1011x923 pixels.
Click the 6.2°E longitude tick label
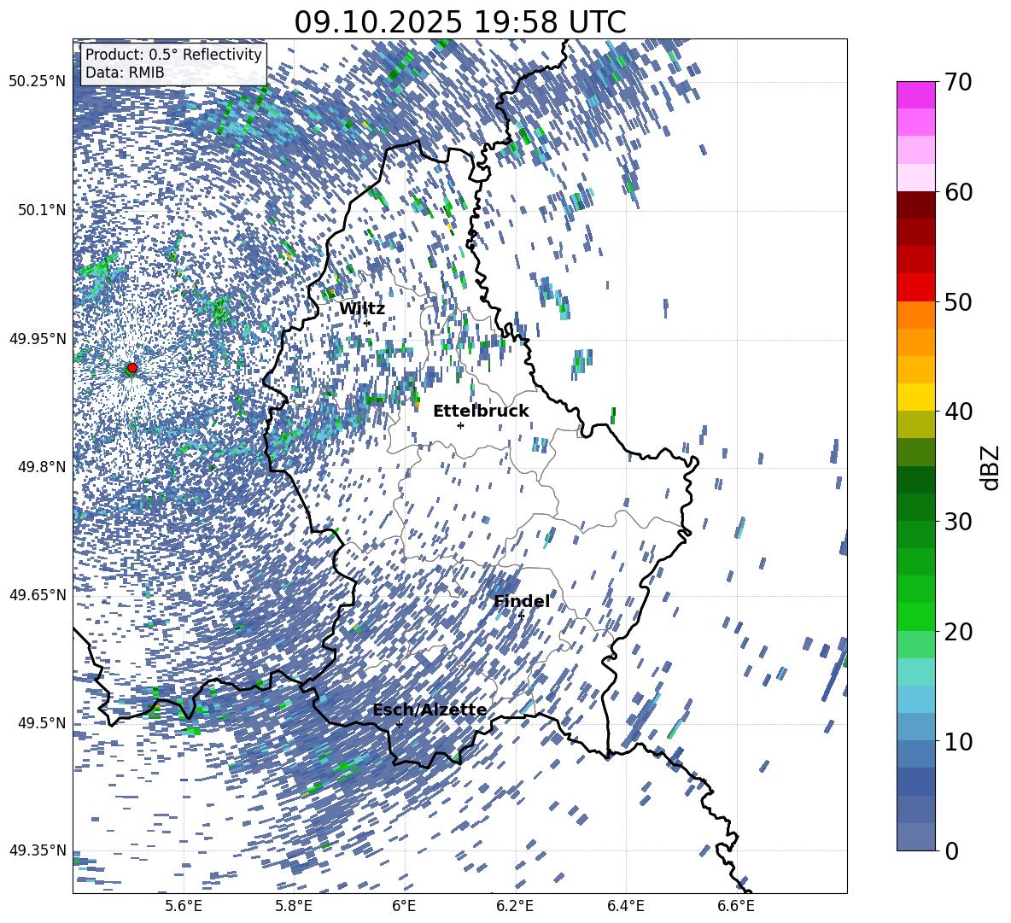pyautogui.click(x=515, y=906)
